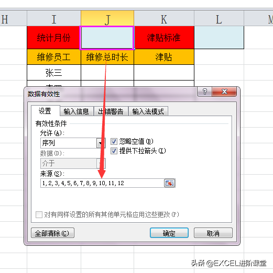Click the empty cell right of 张三
Screen dimensions: 273x273
tap(107, 73)
